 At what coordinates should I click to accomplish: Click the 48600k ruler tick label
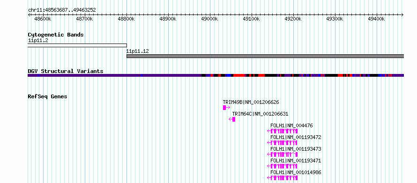tap(43, 19)
